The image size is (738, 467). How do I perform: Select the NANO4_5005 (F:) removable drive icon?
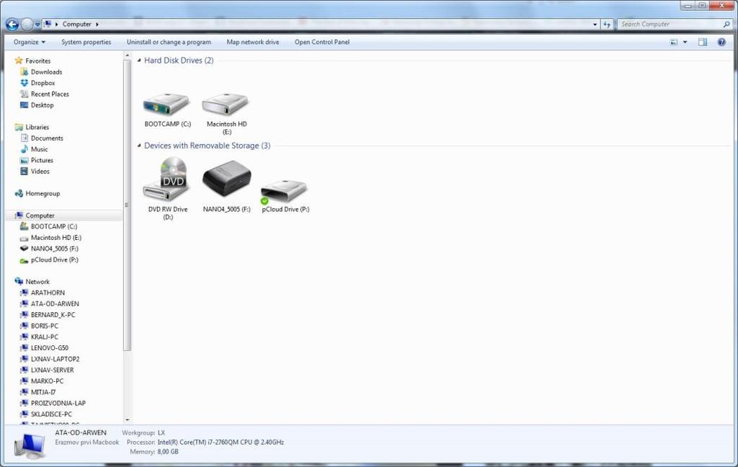click(227, 179)
